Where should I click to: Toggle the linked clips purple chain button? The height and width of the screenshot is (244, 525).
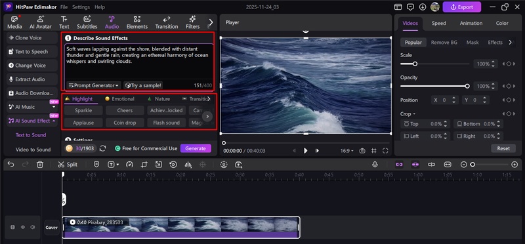(x=399, y=165)
